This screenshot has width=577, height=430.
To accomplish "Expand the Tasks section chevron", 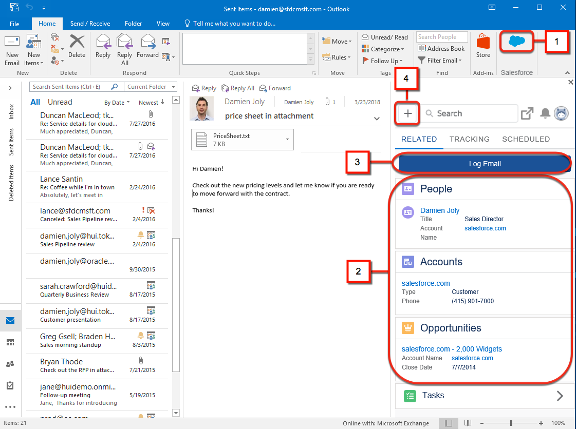I will (x=560, y=396).
